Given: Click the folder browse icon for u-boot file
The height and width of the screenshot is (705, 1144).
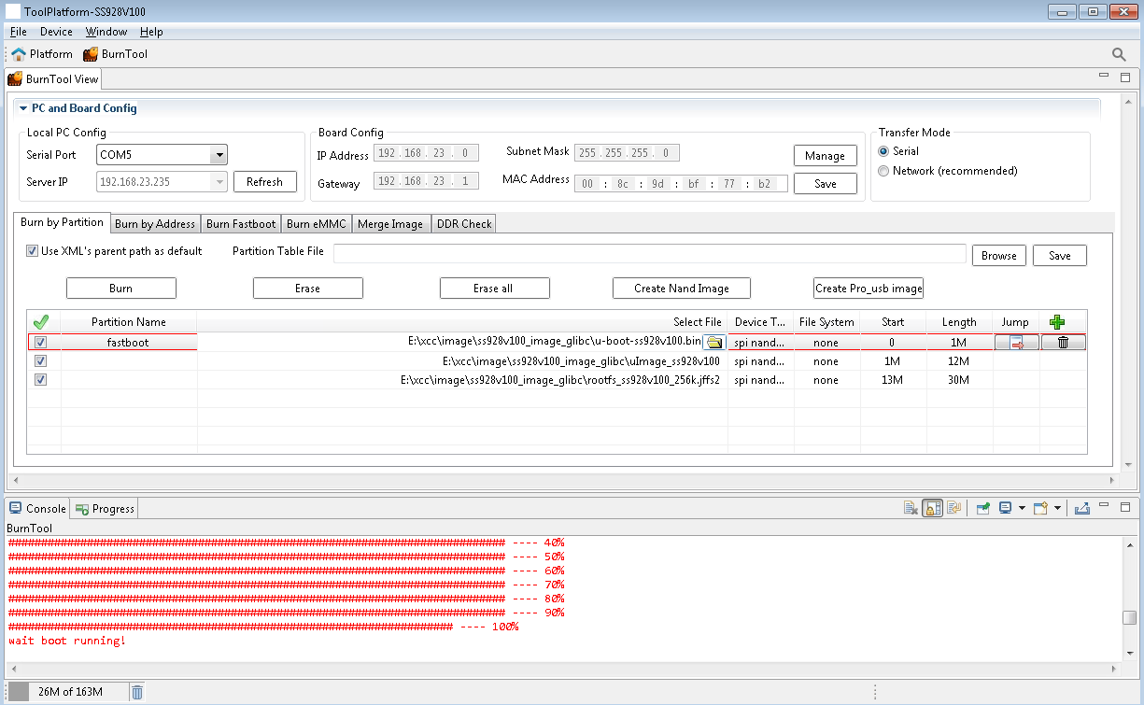Looking at the screenshot, I should click(714, 343).
